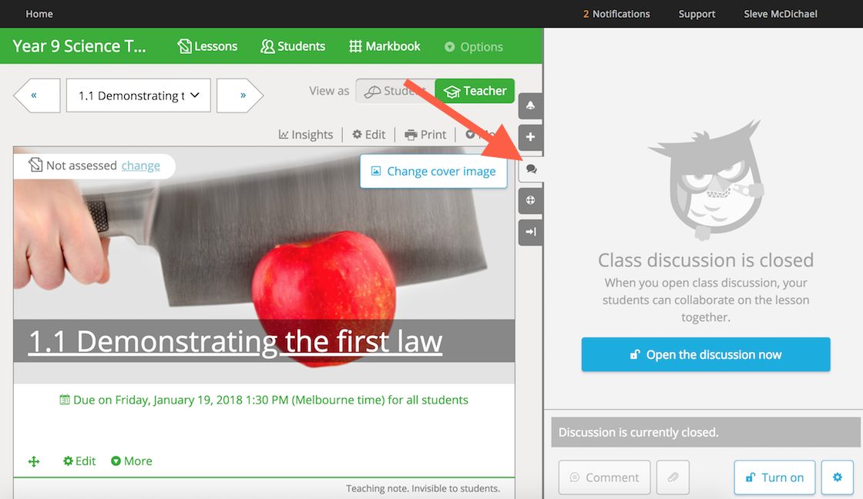Turn on the discussion
The width and height of the screenshot is (863, 499).
(774, 477)
